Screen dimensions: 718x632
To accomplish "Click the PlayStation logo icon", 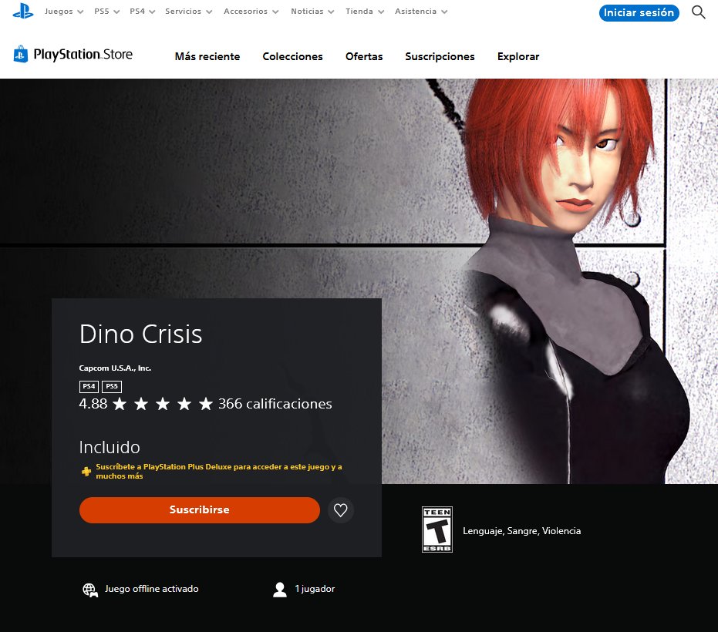I will [23, 11].
